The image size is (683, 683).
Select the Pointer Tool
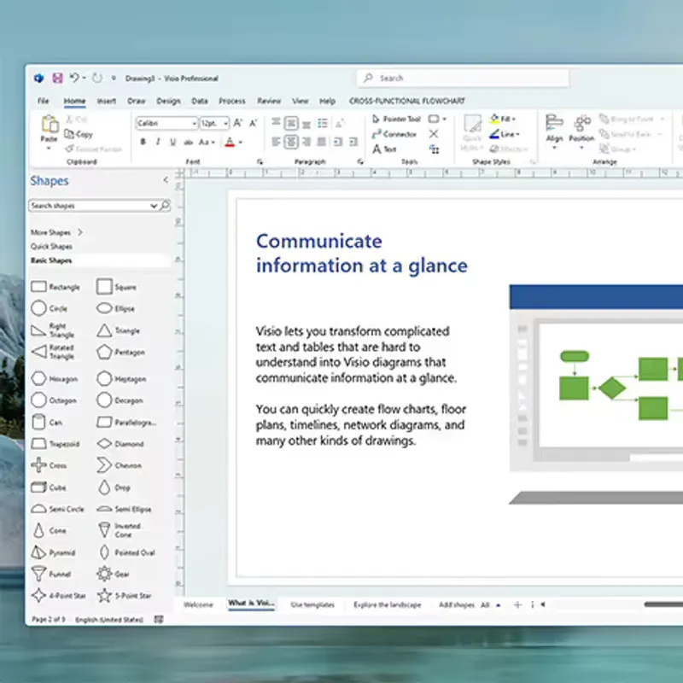pyautogui.click(x=396, y=119)
